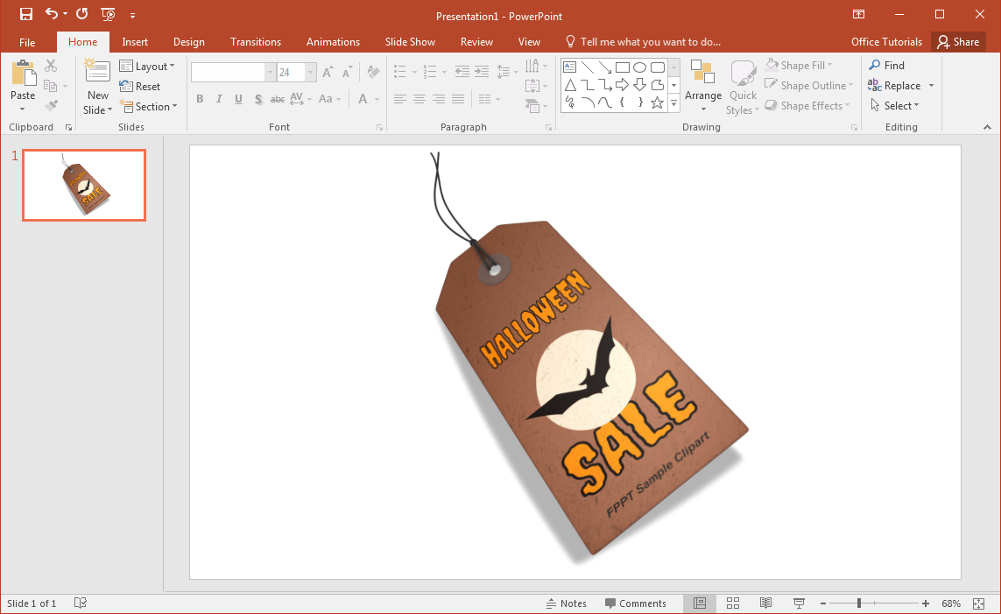Viewport: 1001px width, 614px height.
Task: Open the Slide Sorter view icon
Action: pyautogui.click(x=733, y=603)
